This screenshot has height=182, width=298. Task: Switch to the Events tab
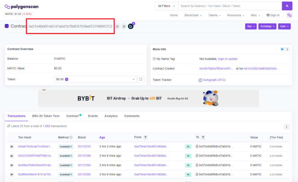(x=93, y=116)
